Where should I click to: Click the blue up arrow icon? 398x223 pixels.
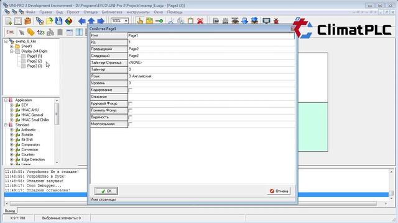tap(91, 21)
